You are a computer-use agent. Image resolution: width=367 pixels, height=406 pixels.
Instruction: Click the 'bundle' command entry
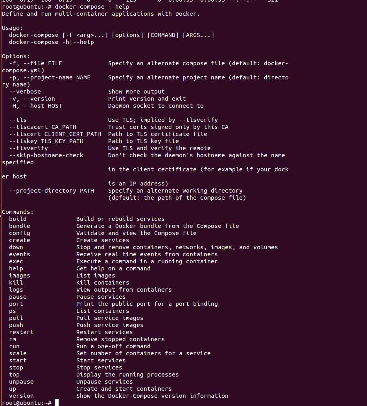[19, 226]
